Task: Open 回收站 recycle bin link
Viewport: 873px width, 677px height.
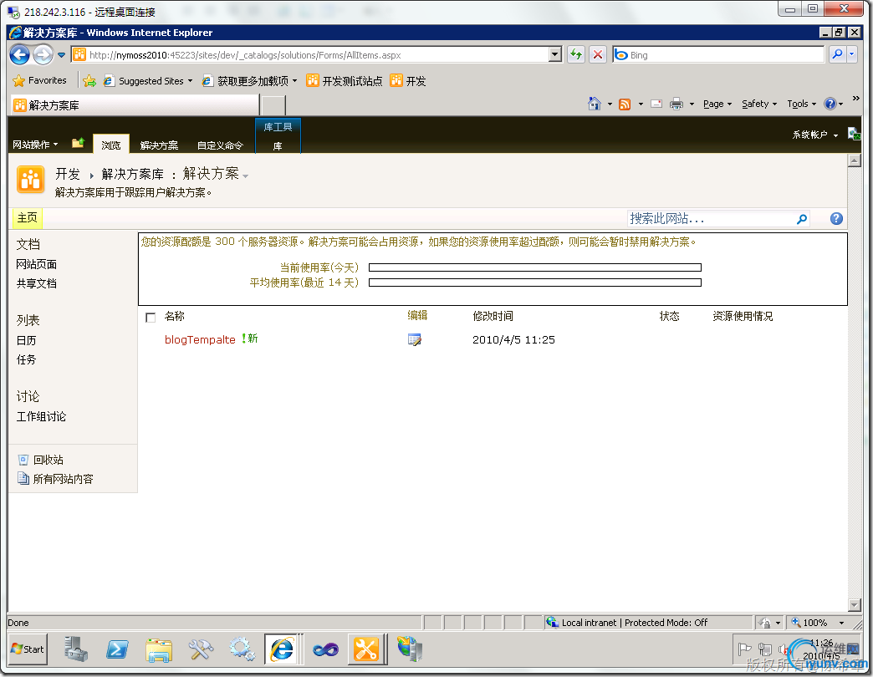Action: (48, 460)
